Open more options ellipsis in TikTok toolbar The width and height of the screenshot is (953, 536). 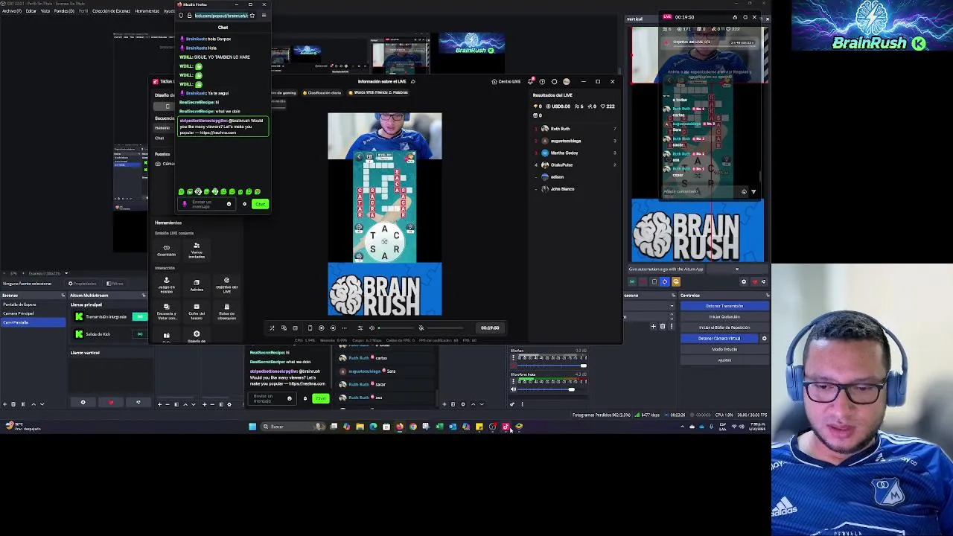tap(345, 328)
